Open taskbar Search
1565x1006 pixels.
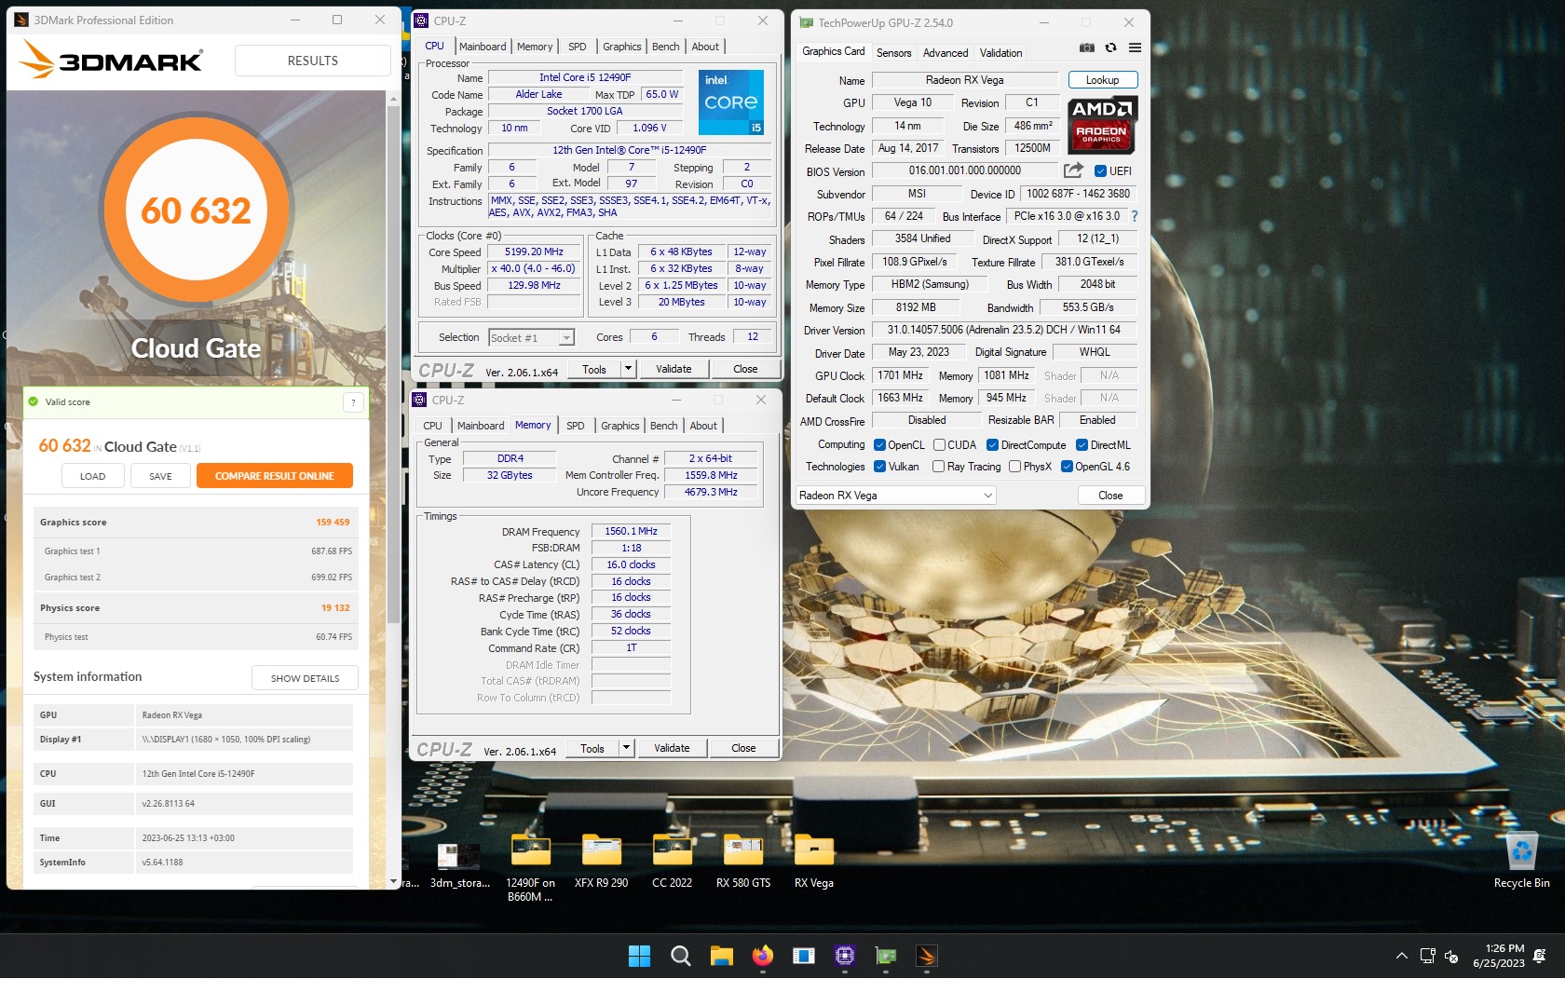[x=681, y=956]
